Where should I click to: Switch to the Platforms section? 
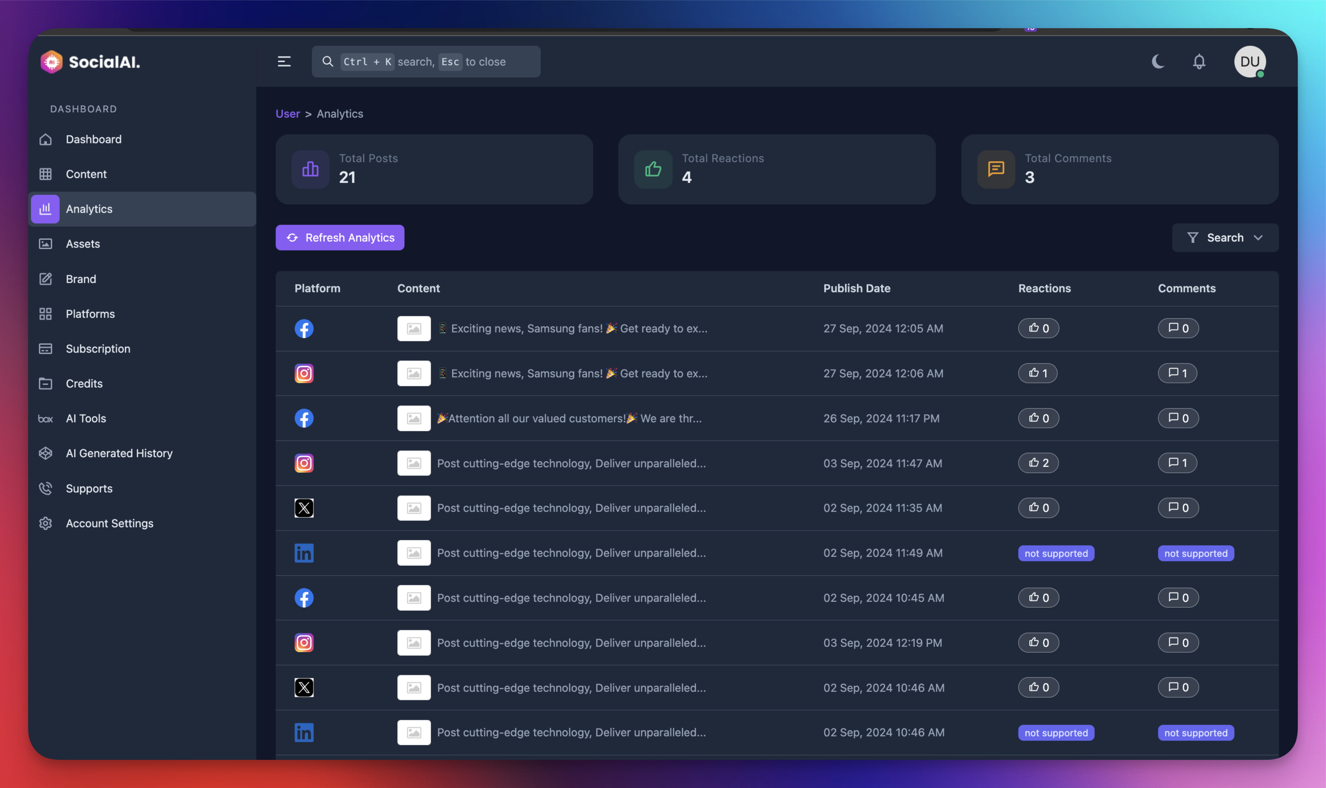[x=90, y=314]
